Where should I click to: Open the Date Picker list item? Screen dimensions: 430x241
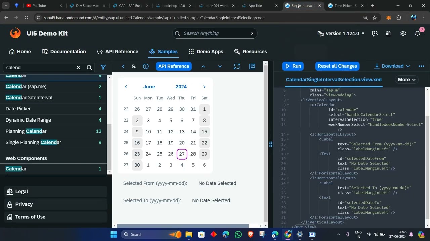click(x=53, y=109)
